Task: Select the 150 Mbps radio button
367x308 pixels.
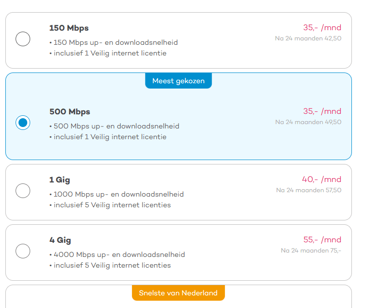Action: [x=23, y=39]
